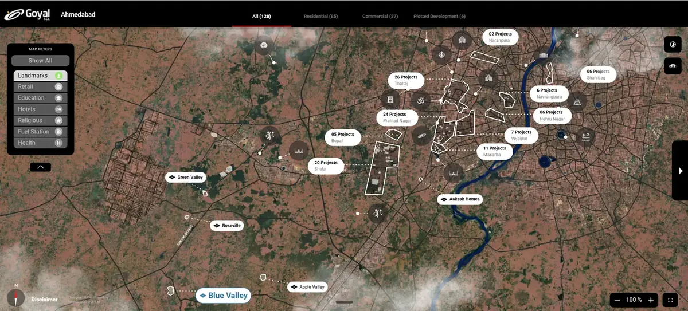Screen dimensions: 688x311
Task: Click the 100 % zoom level readout
Action: 634,300
